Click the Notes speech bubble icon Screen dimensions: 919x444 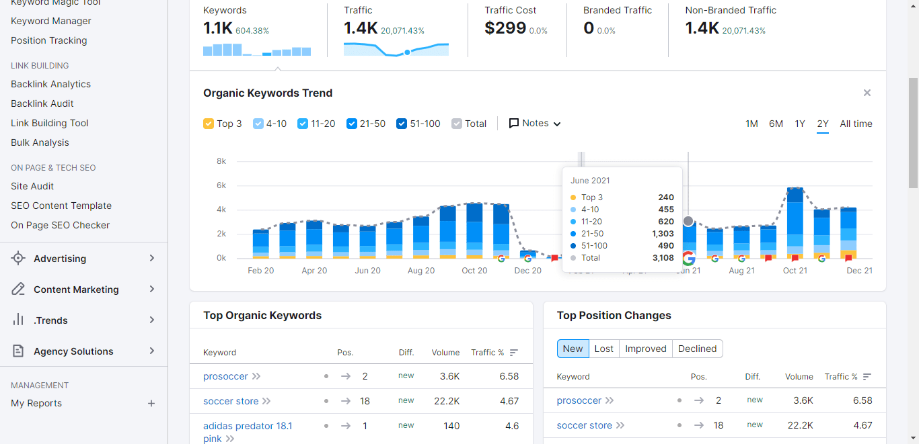[514, 124]
